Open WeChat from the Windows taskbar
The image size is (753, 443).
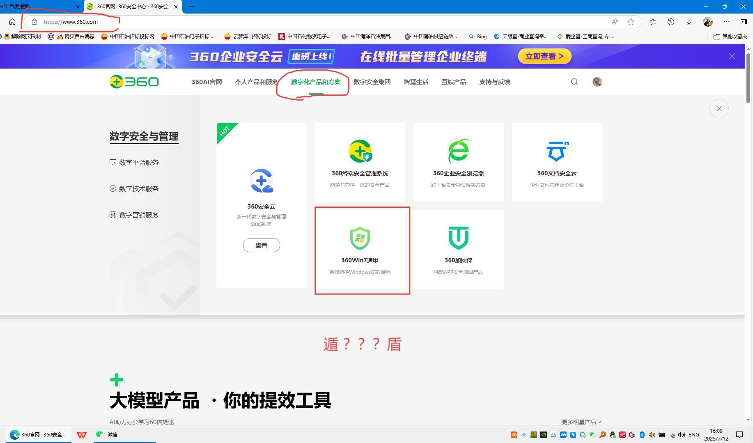tap(107, 434)
